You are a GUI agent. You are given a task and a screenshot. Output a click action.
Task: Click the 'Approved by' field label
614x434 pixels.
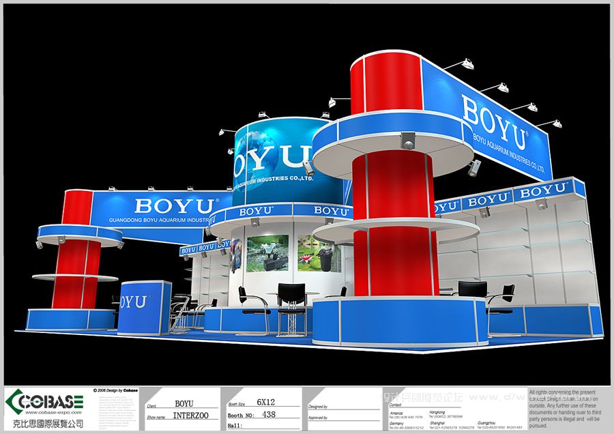pyautogui.click(x=317, y=418)
